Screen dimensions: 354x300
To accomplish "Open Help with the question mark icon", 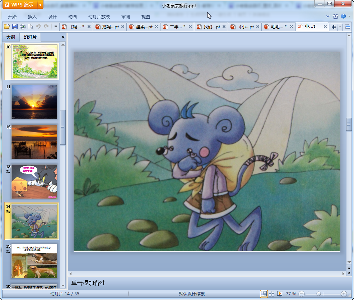I will 343,16.
